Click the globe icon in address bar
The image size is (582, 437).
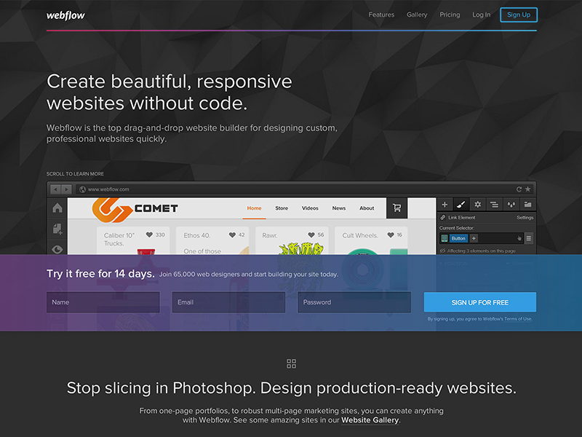(x=82, y=189)
